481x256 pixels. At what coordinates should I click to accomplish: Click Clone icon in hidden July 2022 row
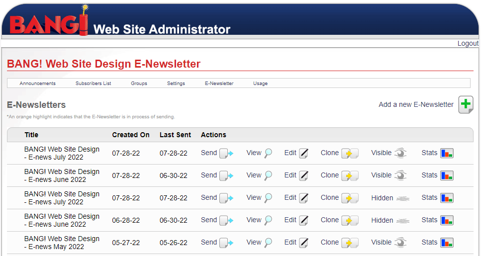[x=350, y=198]
